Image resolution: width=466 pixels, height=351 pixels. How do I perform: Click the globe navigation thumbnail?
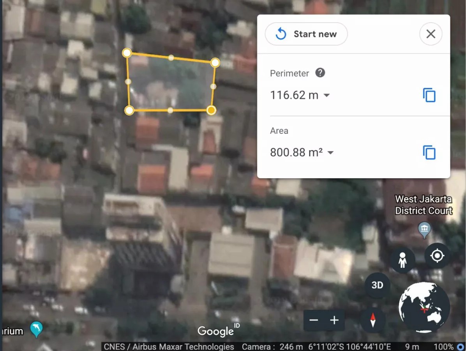424,307
